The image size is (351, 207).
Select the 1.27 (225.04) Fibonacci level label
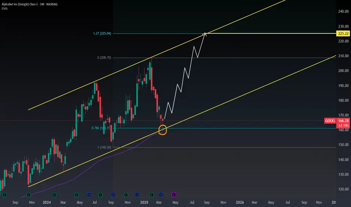click(102, 33)
